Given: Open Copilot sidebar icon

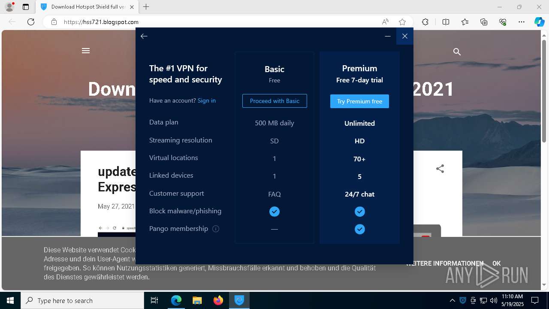Looking at the screenshot, I should 539,22.
